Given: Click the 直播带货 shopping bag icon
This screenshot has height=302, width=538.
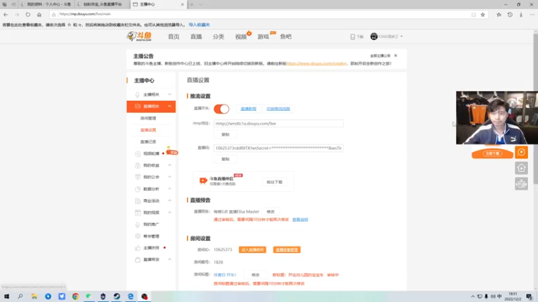Looking at the screenshot, I should 138,260.
